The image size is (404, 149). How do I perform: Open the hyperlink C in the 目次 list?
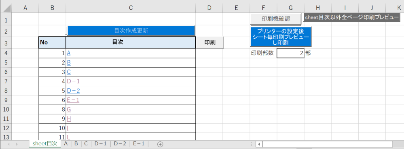69,72
